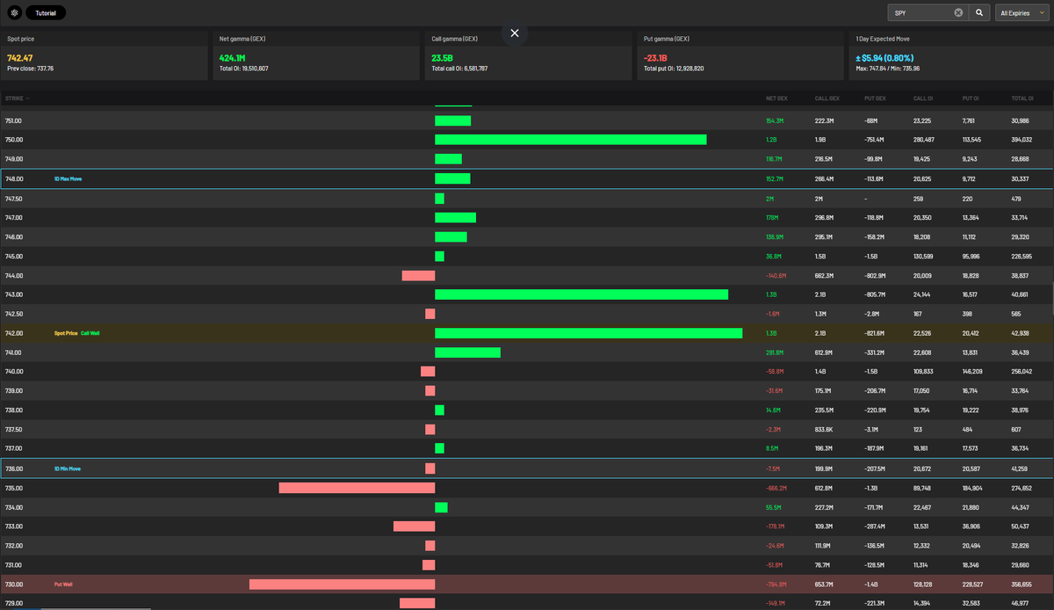Click the red gamma bar for strike 744.00
Viewport: 1054px width, 610px height.
pos(418,275)
